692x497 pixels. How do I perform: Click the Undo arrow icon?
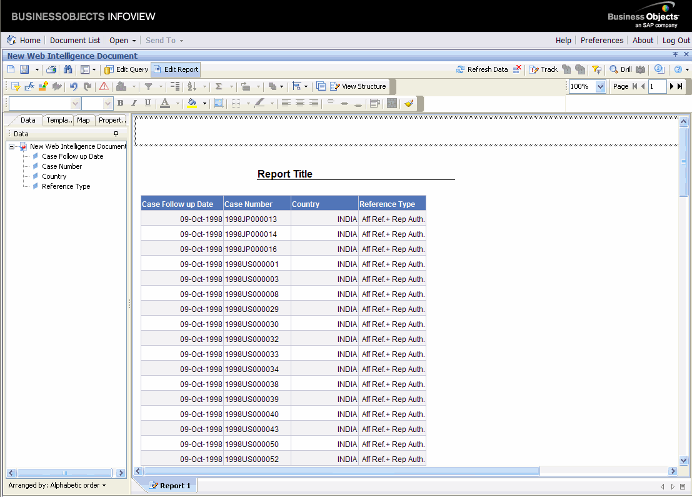click(x=74, y=86)
